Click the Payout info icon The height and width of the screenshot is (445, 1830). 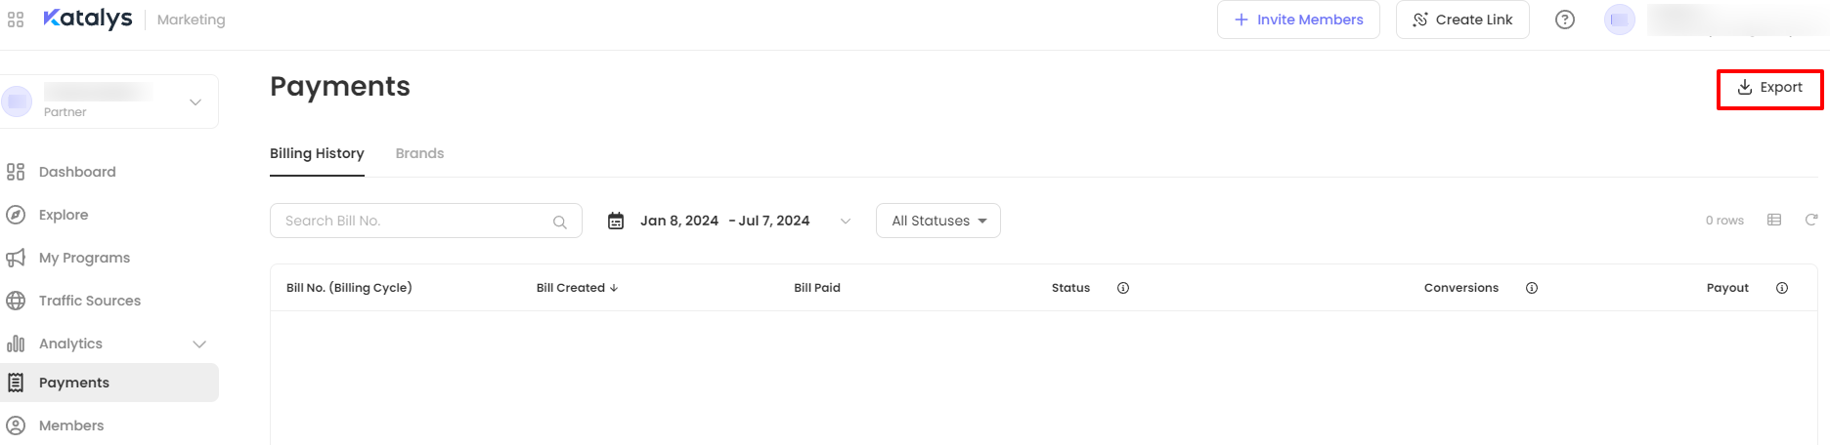click(x=1782, y=288)
